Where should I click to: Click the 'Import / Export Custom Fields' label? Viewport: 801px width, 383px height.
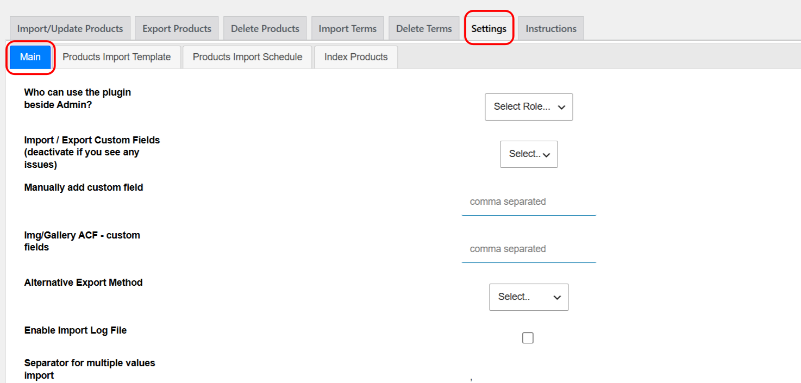(92, 152)
